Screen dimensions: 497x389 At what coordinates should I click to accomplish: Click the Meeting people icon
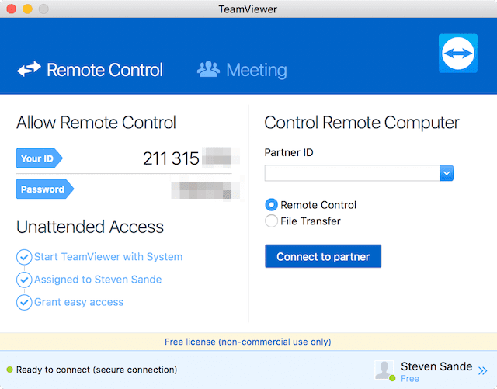[208, 70]
